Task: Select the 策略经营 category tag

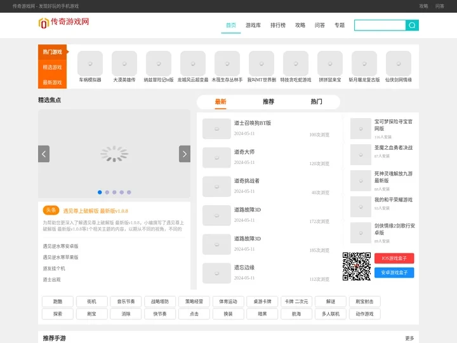Action: coord(194,301)
